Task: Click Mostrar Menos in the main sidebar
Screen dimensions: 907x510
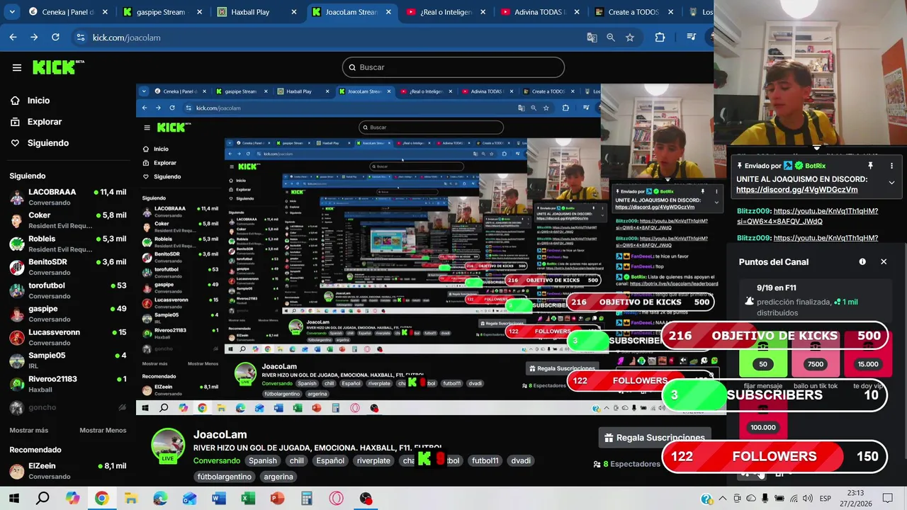Action: [x=103, y=430]
